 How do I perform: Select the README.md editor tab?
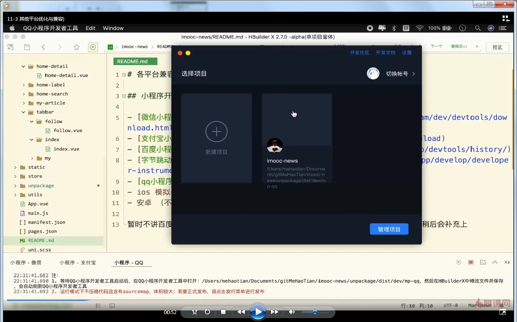click(x=135, y=62)
